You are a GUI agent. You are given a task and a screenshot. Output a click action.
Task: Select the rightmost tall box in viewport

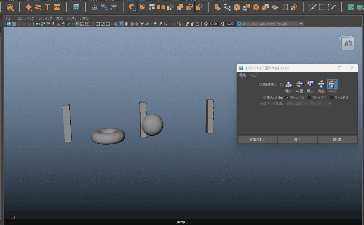tap(210, 116)
